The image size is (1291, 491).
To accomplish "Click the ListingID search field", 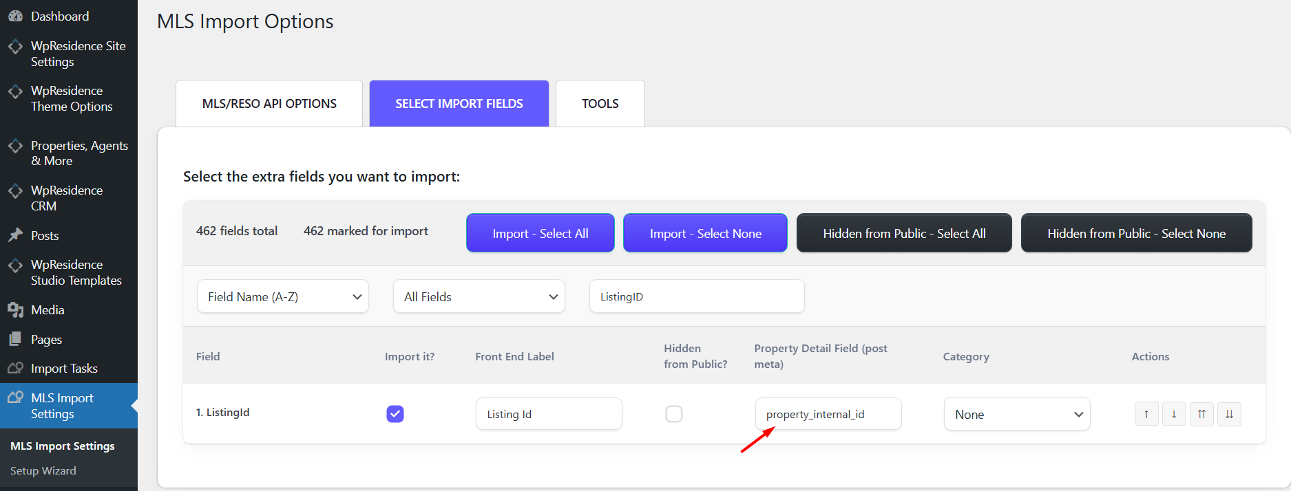I will (x=696, y=296).
